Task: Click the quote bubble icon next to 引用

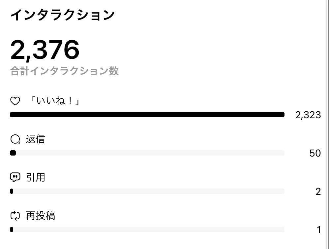Action: point(15,177)
